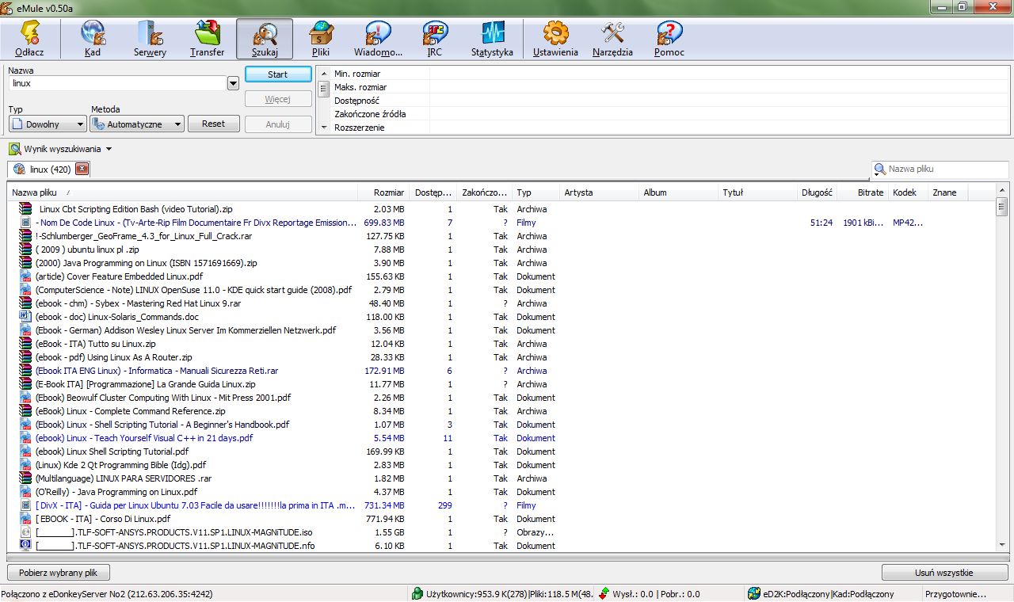The width and height of the screenshot is (1014, 602).
Task: Click video icon of Nom De Code Linux
Action: [x=25, y=223]
